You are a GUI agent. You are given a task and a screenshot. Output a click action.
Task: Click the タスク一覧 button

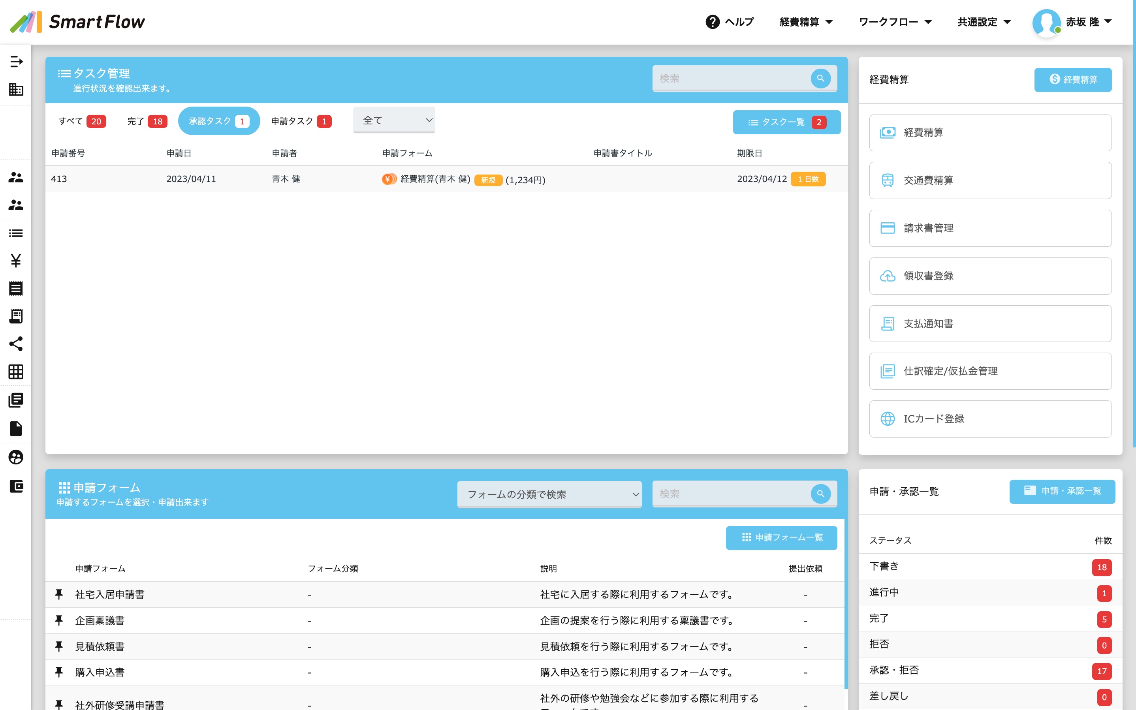[786, 122]
